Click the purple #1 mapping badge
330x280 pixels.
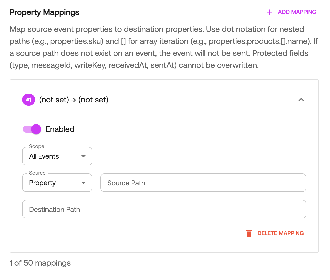[x=29, y=100]
